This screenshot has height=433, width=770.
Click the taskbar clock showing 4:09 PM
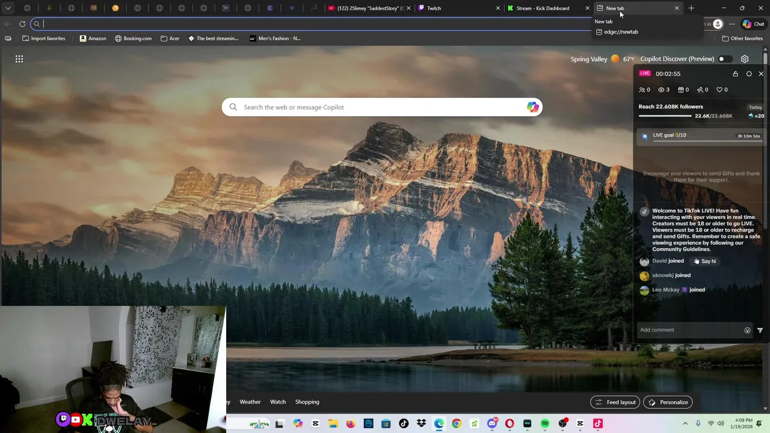pos(740,423)
